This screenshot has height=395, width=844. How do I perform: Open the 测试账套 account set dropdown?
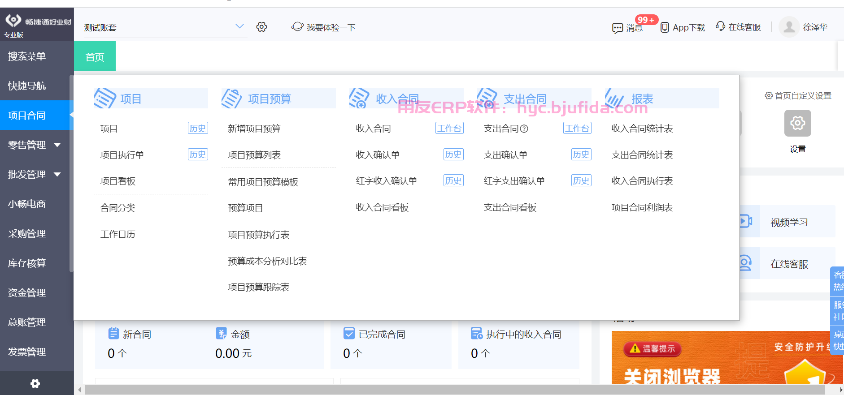[165, 27]
